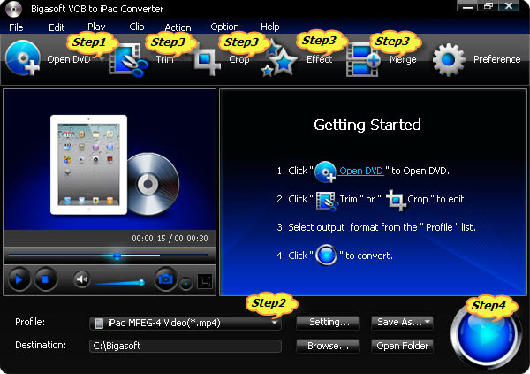530x374 pixels.
Task: Click the Open DVD toolbar label
Action: coord(69,59)
